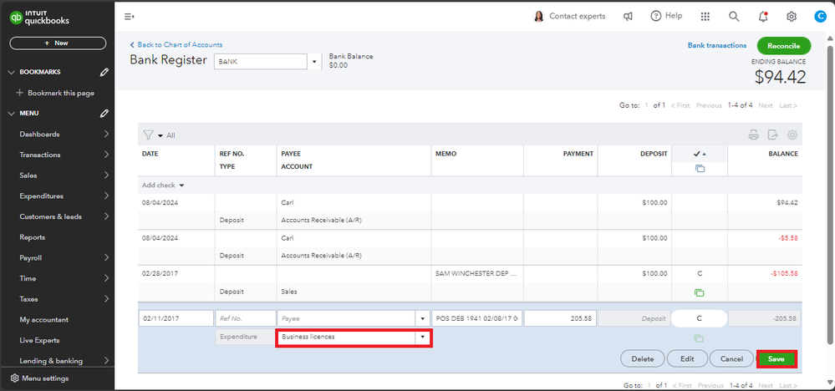Collapse the sidebar navigation hamburger icon
Viewport: 835px width, 391px height.
click(x=129, y=17)
